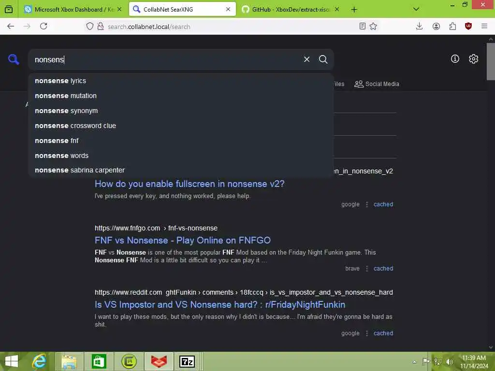Image resolution: width=495 pixels, height=371 pixels.
Task: Choose suggestion nonsense mutation
Action: pos(181,96)
